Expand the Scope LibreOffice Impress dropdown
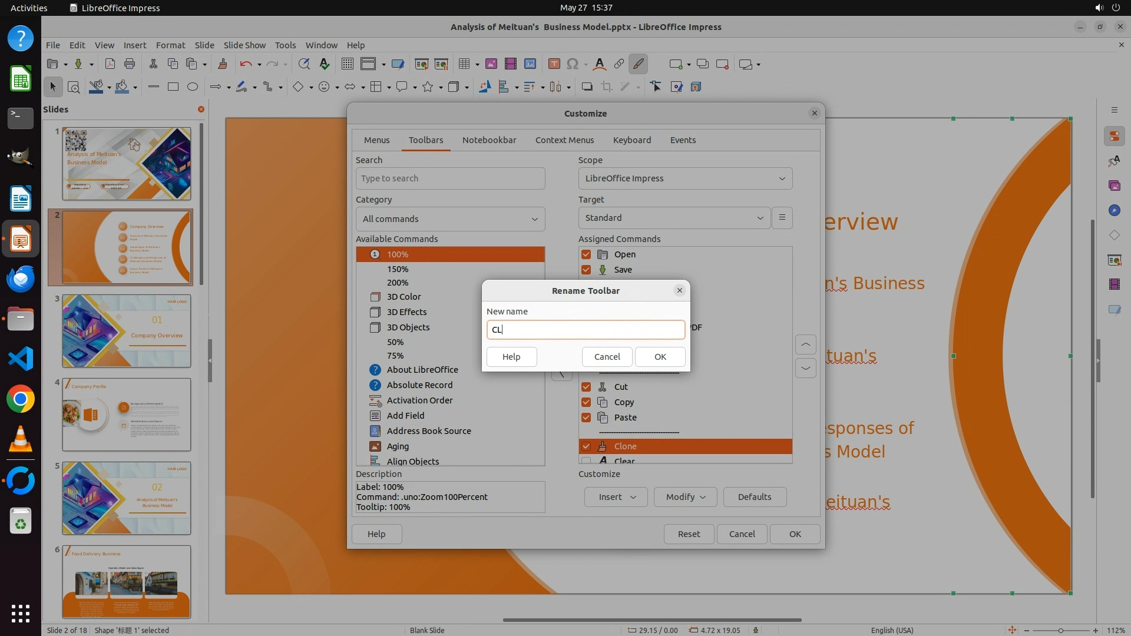Image resolution: width=1131 pixels, height=636 pixels. (685, 178)
